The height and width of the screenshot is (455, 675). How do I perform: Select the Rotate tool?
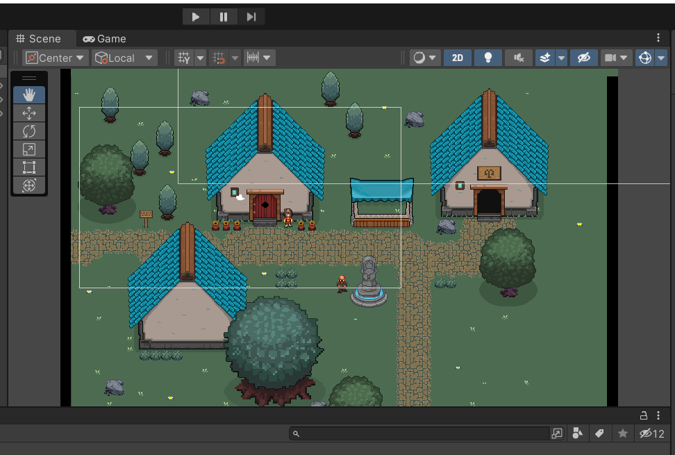[29, 131]
